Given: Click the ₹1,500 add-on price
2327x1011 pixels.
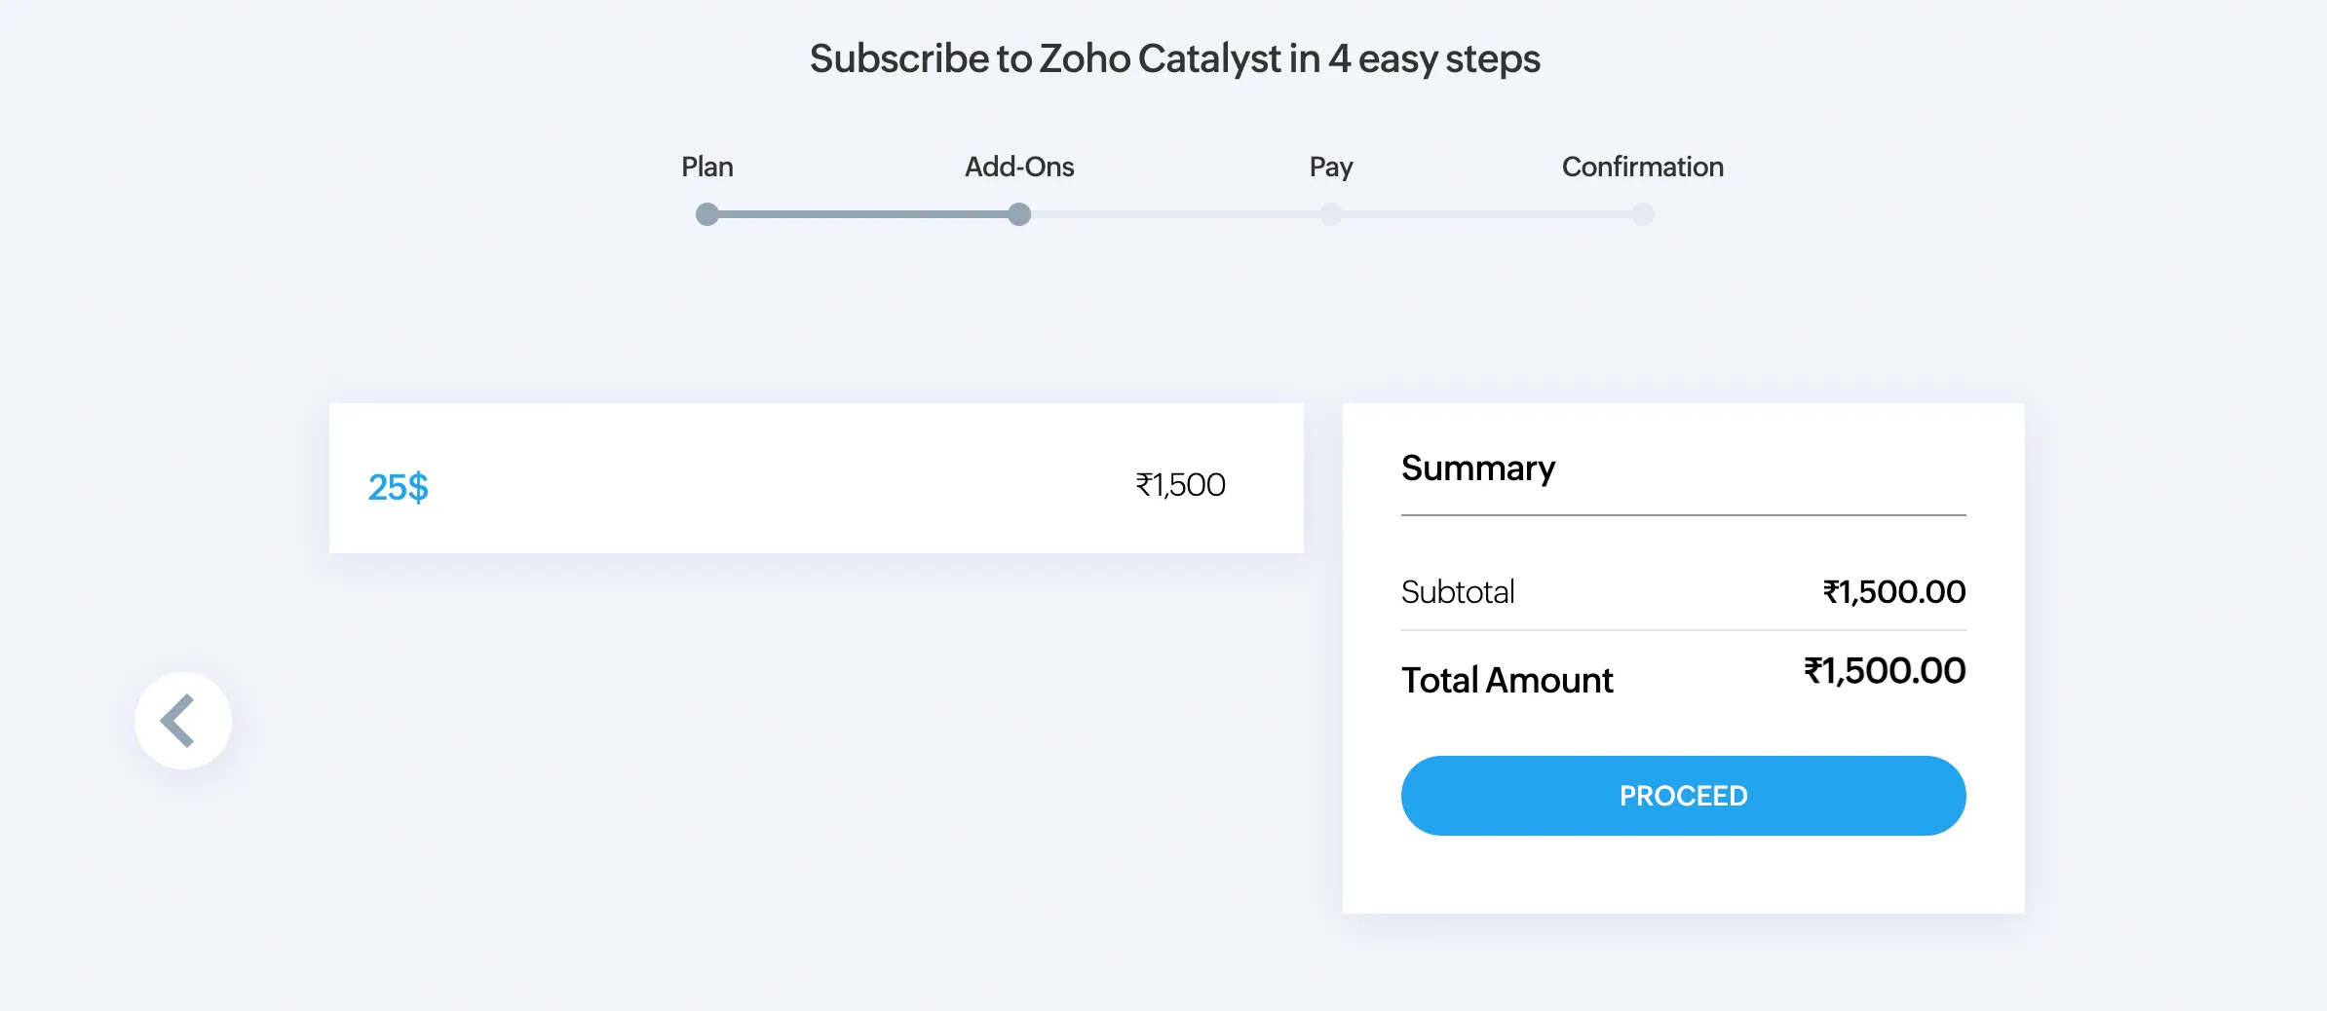Looking at the screenshot, I should [x=1180, y=484].
